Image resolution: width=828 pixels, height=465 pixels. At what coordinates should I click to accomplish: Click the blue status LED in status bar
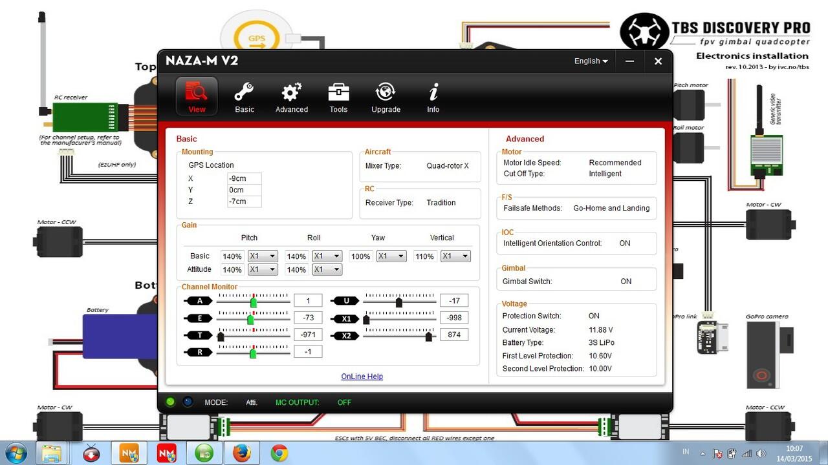(187, 402)
